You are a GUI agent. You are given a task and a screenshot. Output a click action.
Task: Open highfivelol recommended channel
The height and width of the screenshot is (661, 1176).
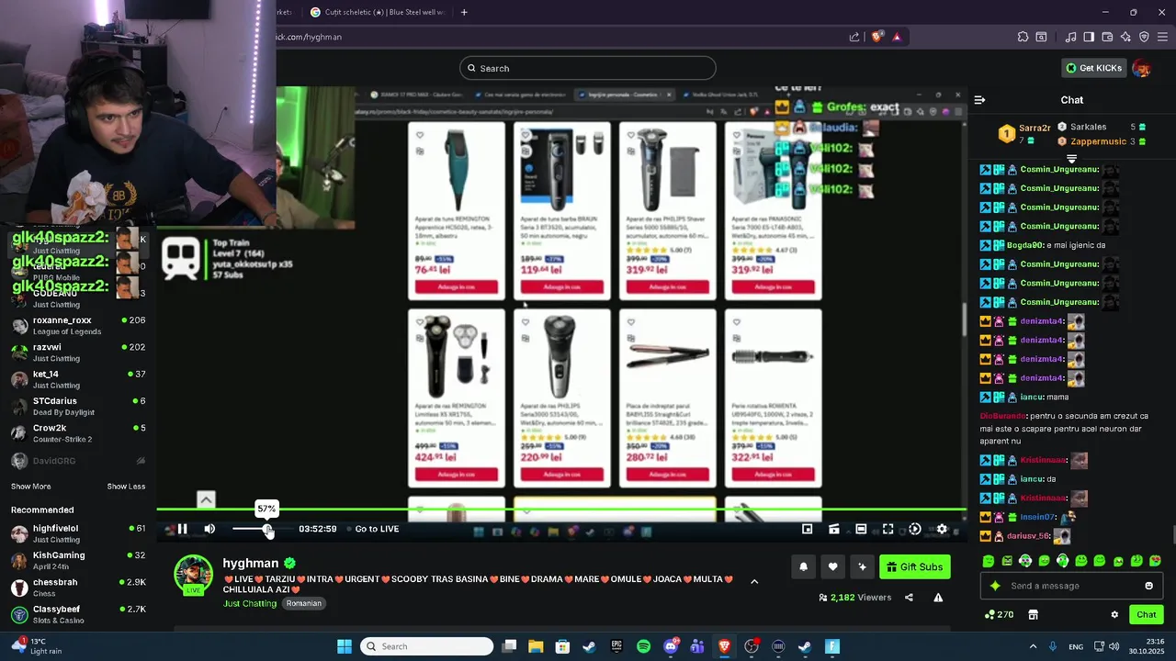point(78,533)
